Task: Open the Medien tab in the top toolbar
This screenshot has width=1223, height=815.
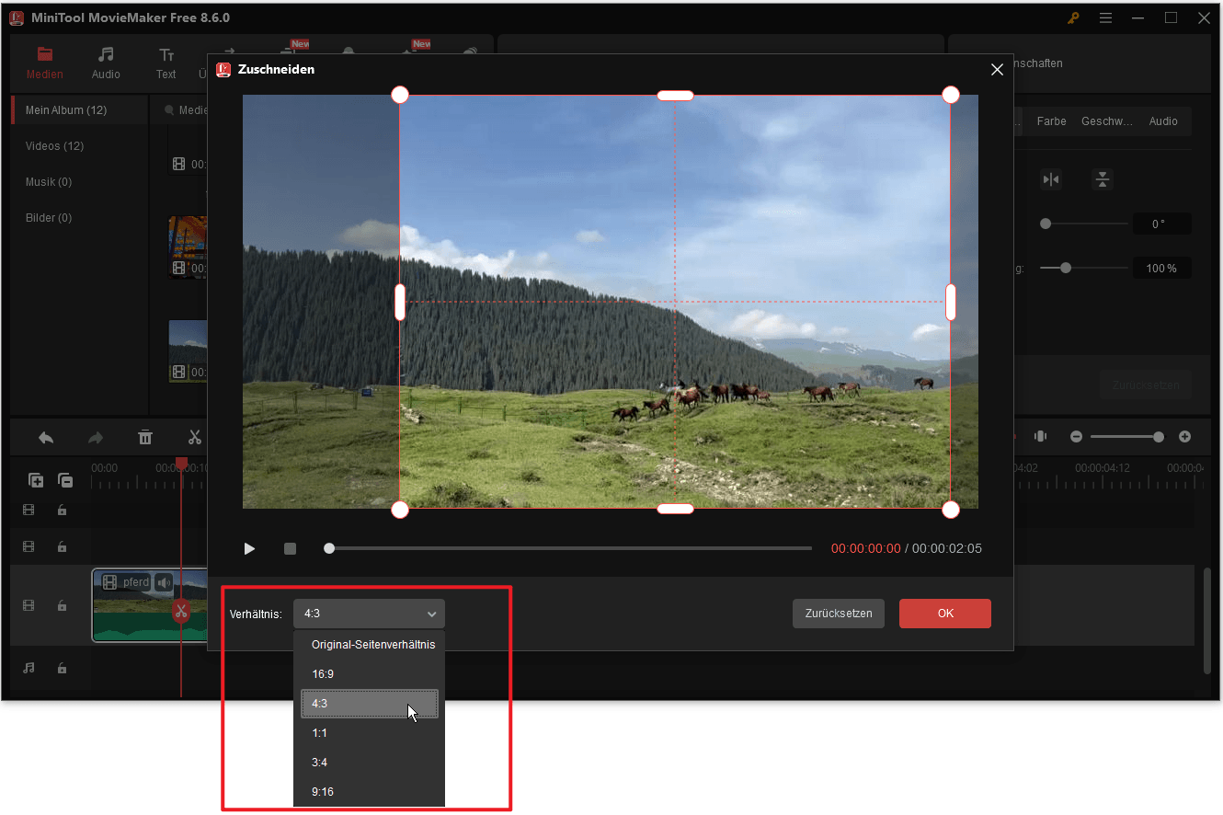Action: click(x=44, y=63)
